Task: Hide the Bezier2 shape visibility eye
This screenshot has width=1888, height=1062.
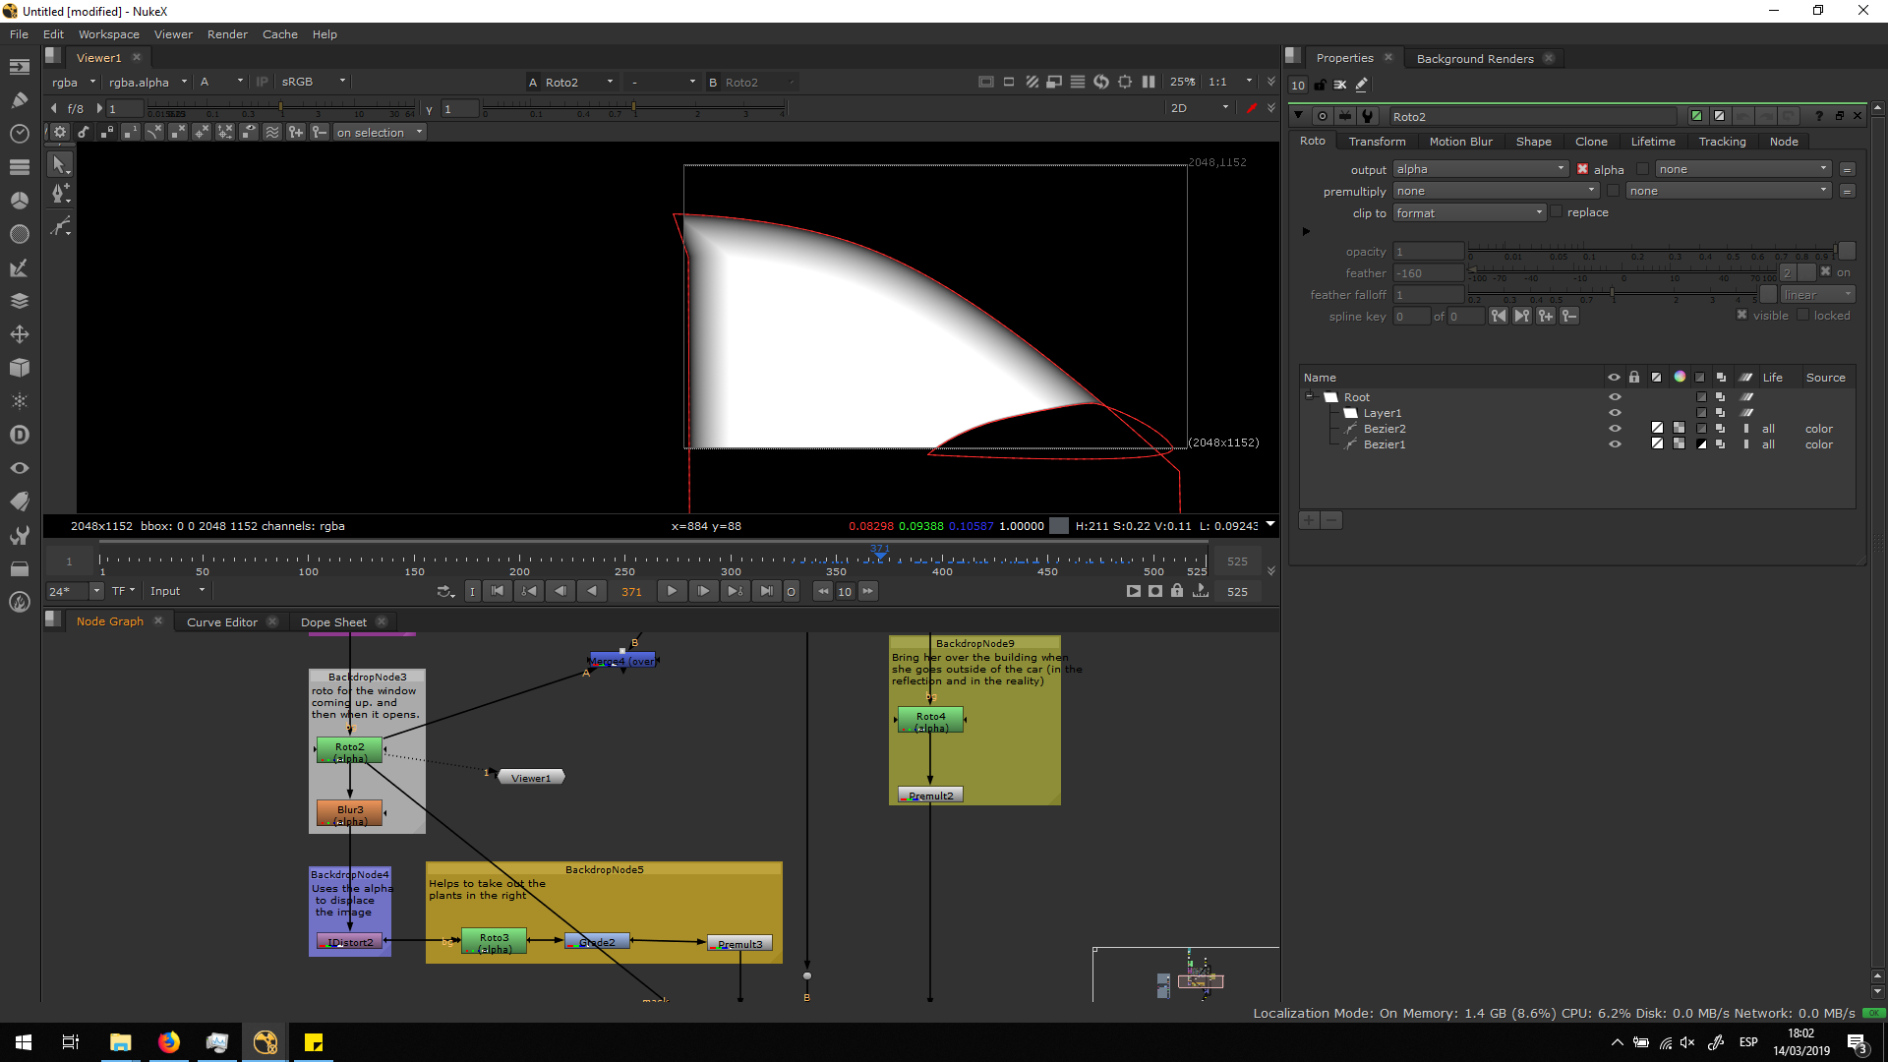Action: tap(1614, 429)
